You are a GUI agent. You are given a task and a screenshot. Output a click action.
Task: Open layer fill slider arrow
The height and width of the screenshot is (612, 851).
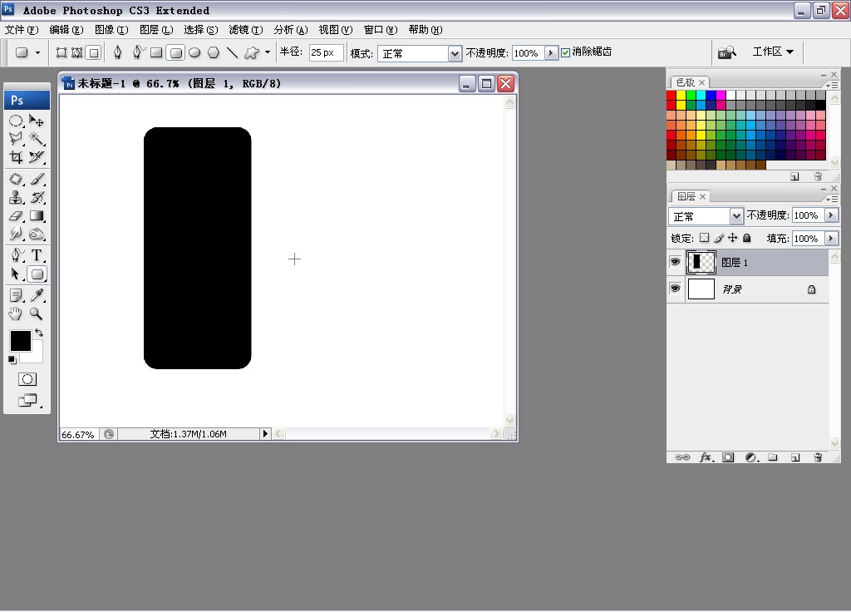[831, 238]
